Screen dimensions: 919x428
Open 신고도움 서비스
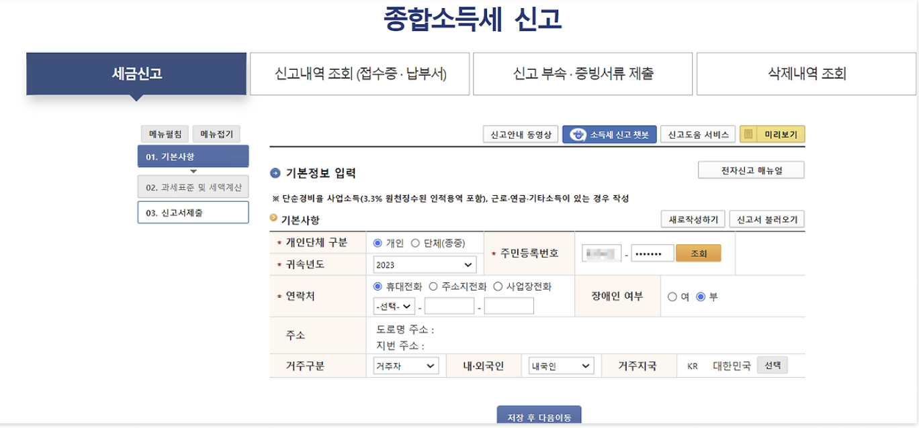click(x=698, y=134)
